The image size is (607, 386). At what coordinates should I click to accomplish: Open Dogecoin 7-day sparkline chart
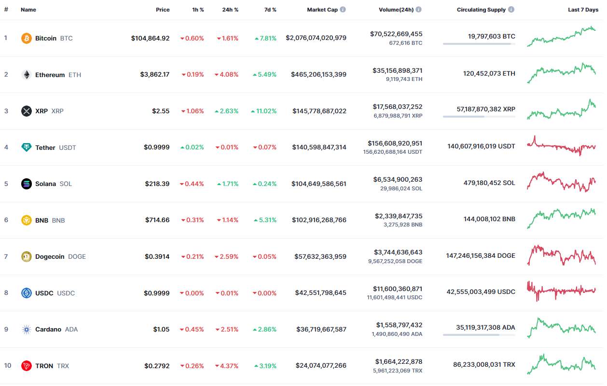pos(562,255)
